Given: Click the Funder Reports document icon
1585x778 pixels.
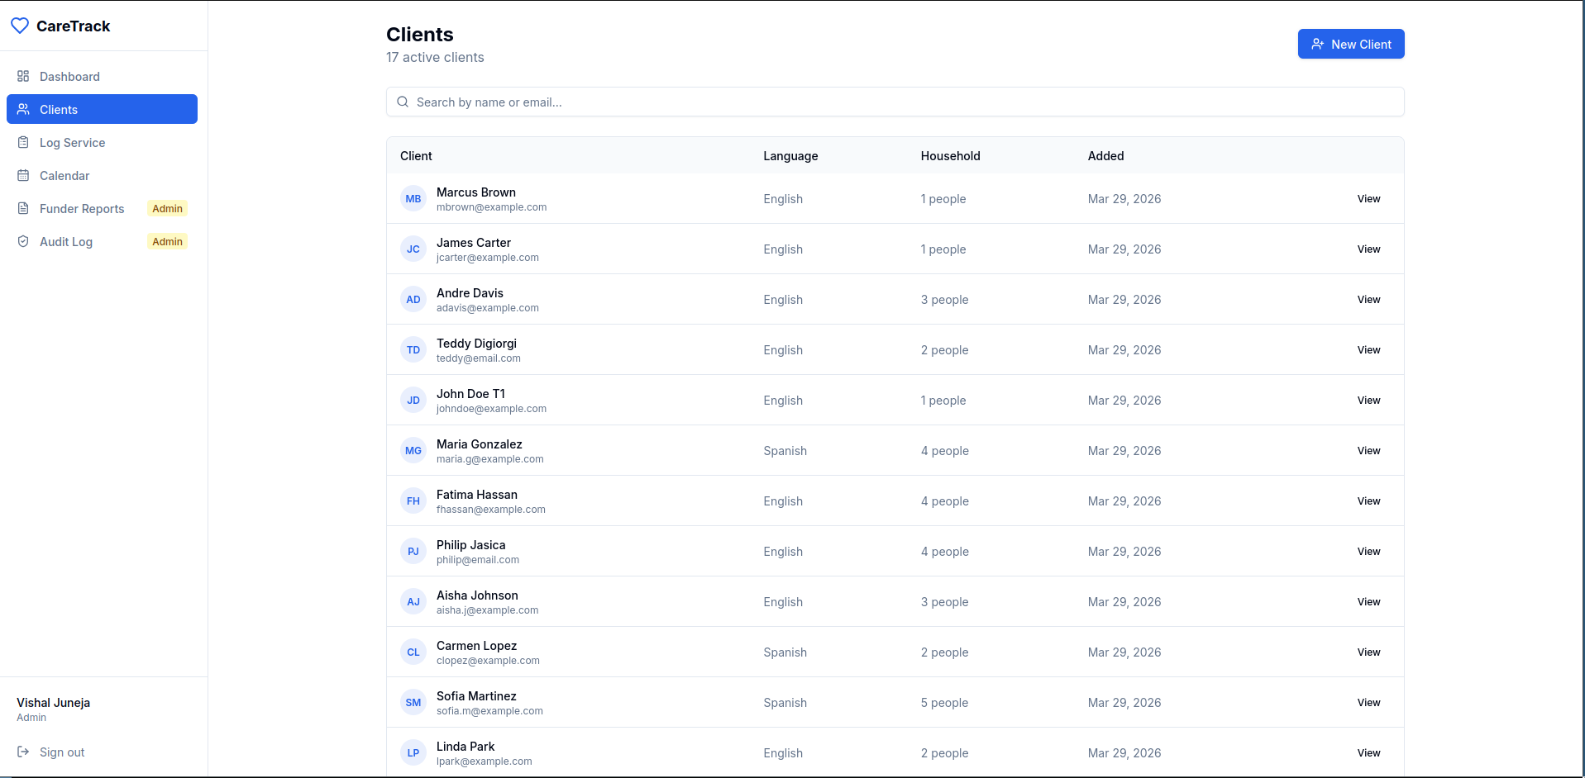Looking at the screenshot, I should point(23,208).
